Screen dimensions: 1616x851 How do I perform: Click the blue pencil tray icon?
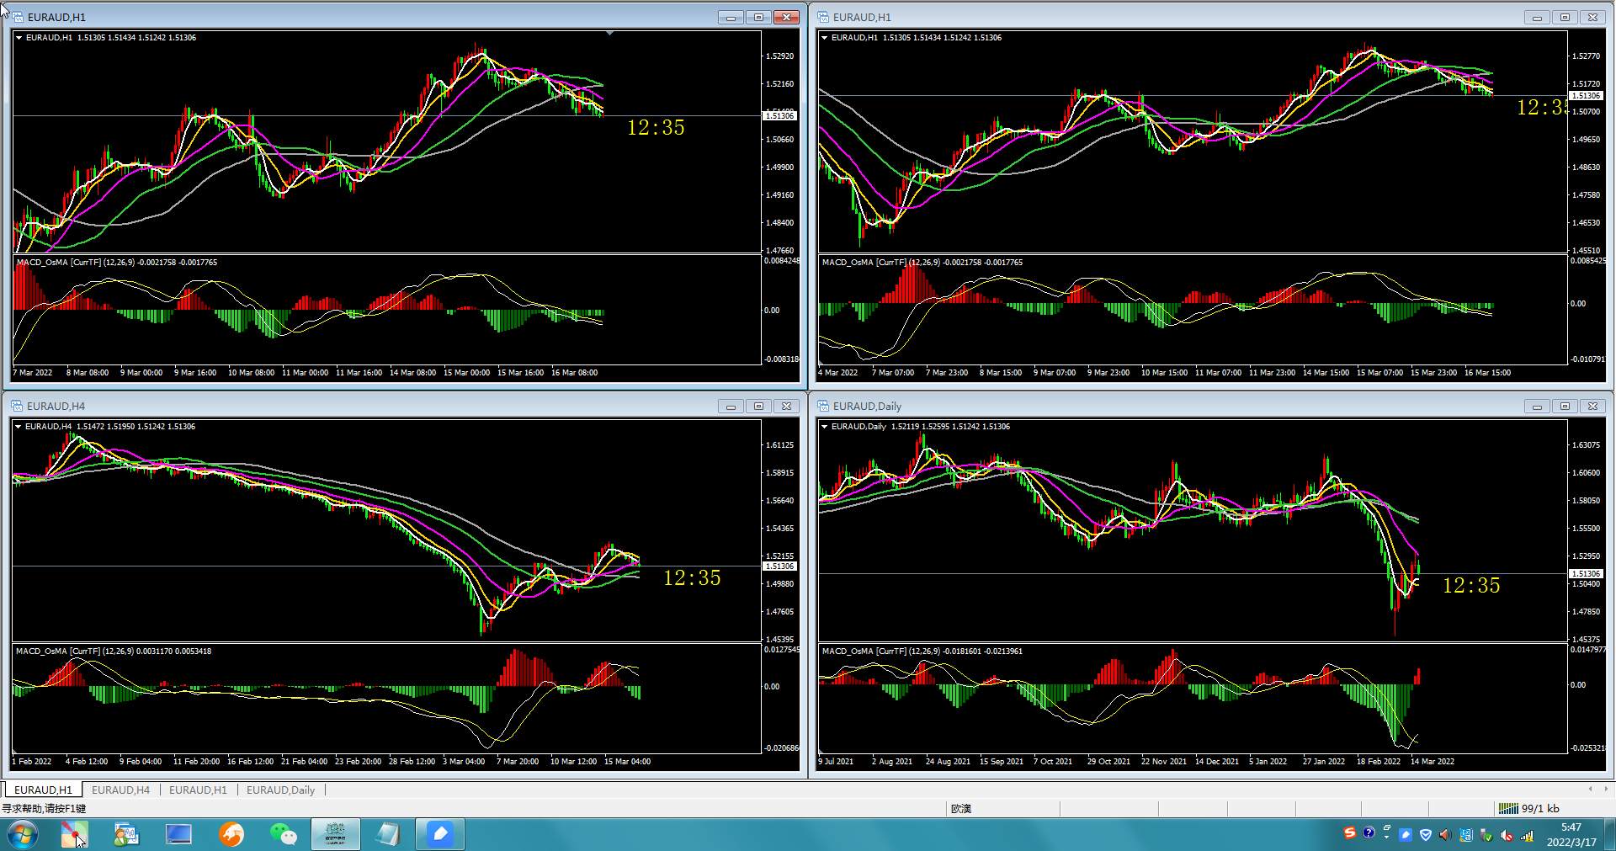click(x=1406, y=834)
